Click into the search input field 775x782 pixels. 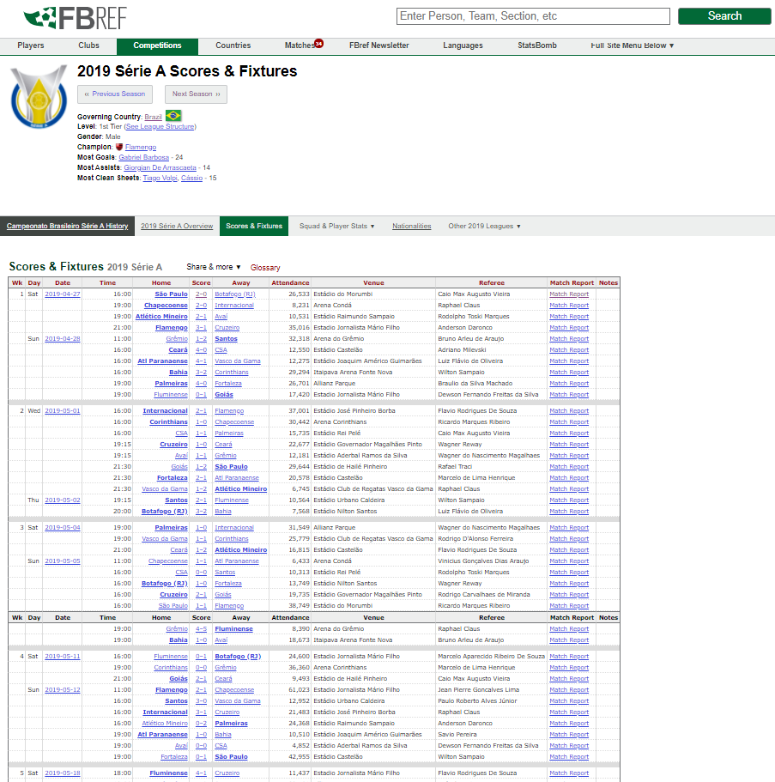coord(533,16)
